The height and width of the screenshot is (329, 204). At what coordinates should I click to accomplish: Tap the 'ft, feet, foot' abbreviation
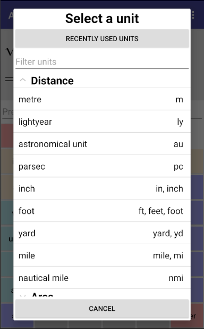(161, 211)
